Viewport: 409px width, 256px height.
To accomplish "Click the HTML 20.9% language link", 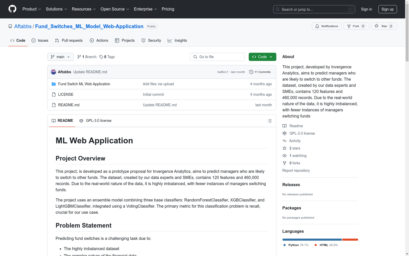I will (326, 245).
